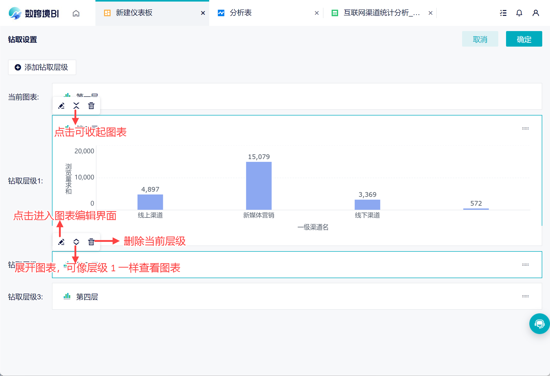Viewport: 550px width, 376px height.
Task: Click the 新媒体营销 bar in chart
Action: (259, 186)
